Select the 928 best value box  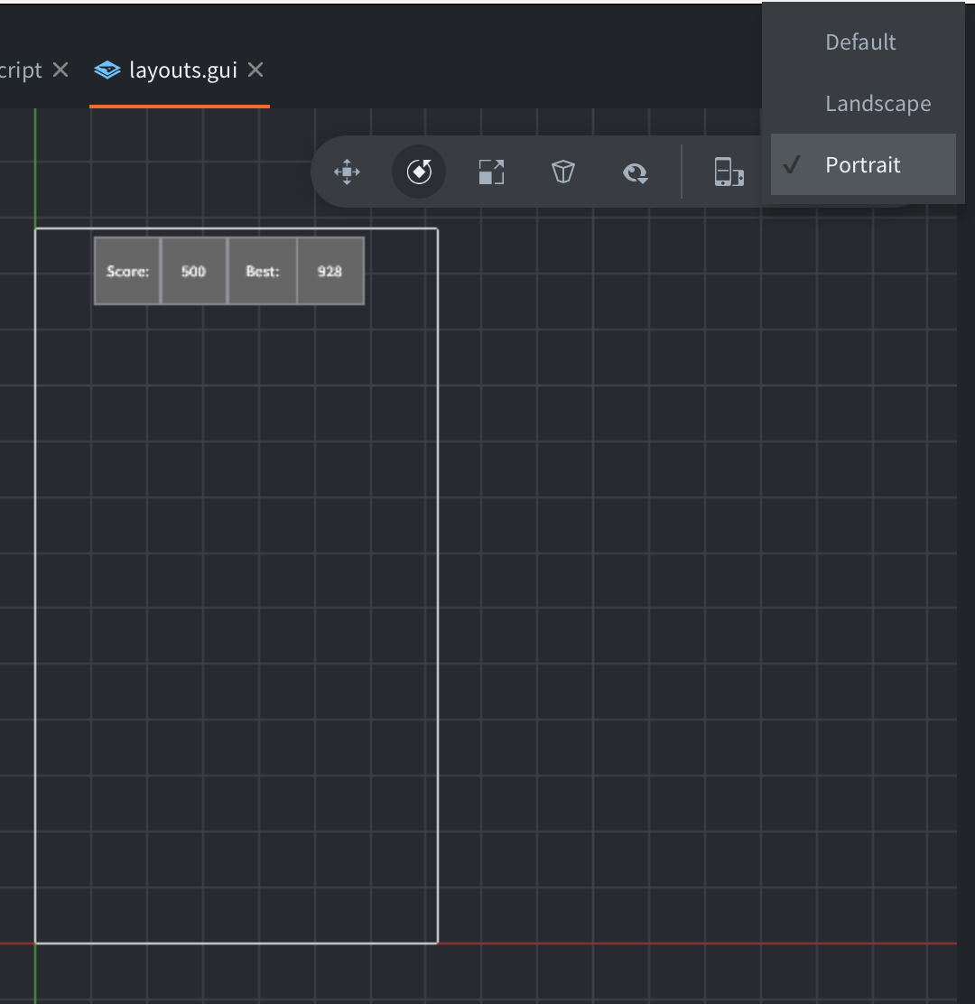coord(330,271)
